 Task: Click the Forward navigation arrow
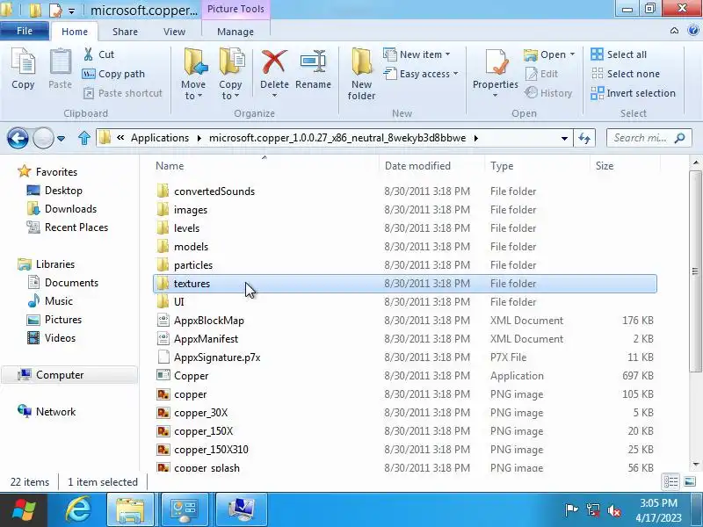[x=43, y=138]
